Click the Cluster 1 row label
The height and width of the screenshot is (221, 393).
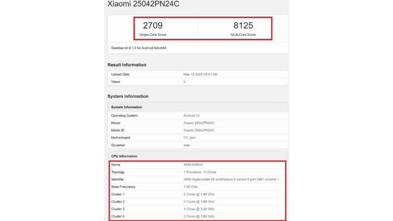[x=118, y=194]
